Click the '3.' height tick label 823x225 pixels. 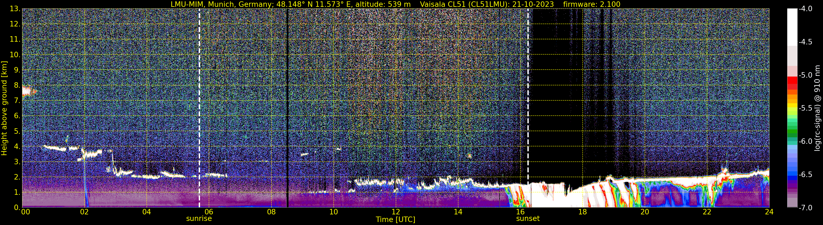pyautogui.click(x=17, y=162)
